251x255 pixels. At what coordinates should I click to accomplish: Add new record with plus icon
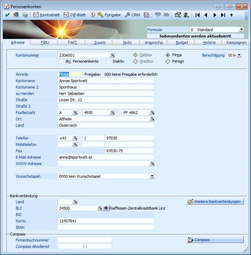tap(231, 15)
